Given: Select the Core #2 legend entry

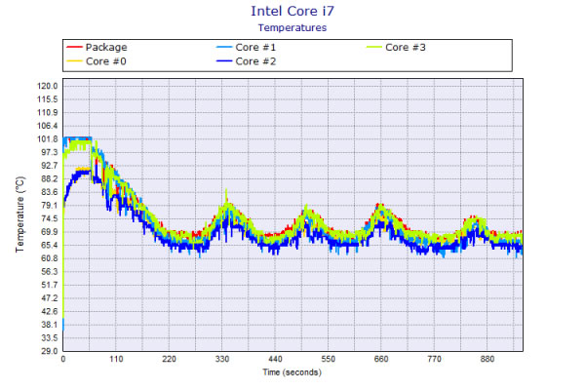Looking at the screenshot, I should click(x=247, y=61).
